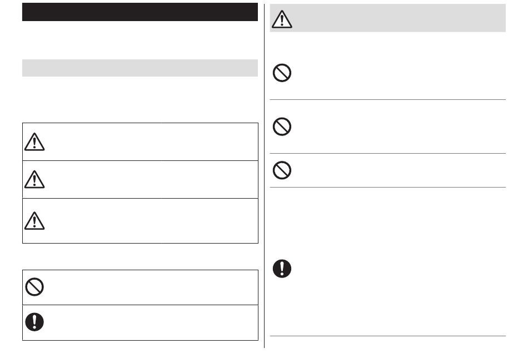Click the black title bar at the page top

point(140,12)
